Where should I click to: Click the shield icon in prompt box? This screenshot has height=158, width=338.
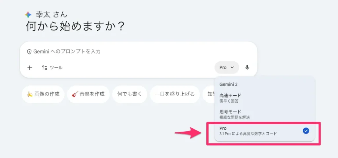(29, 51)
